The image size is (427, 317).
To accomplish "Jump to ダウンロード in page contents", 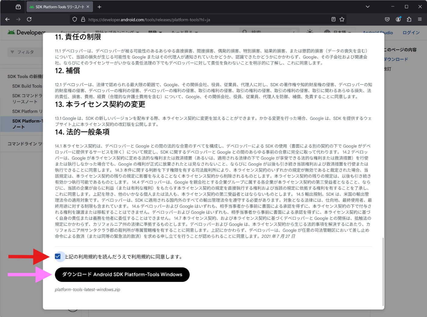I will 396,59.
